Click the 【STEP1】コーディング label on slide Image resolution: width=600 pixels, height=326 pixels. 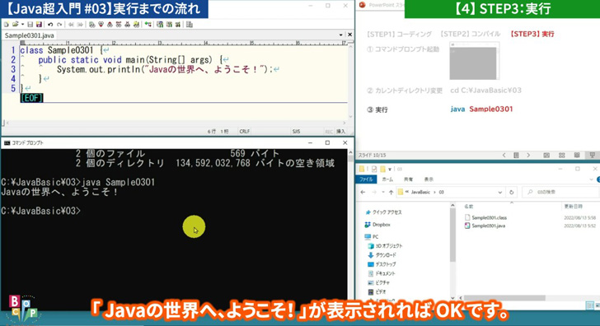[x=399, y=34]
